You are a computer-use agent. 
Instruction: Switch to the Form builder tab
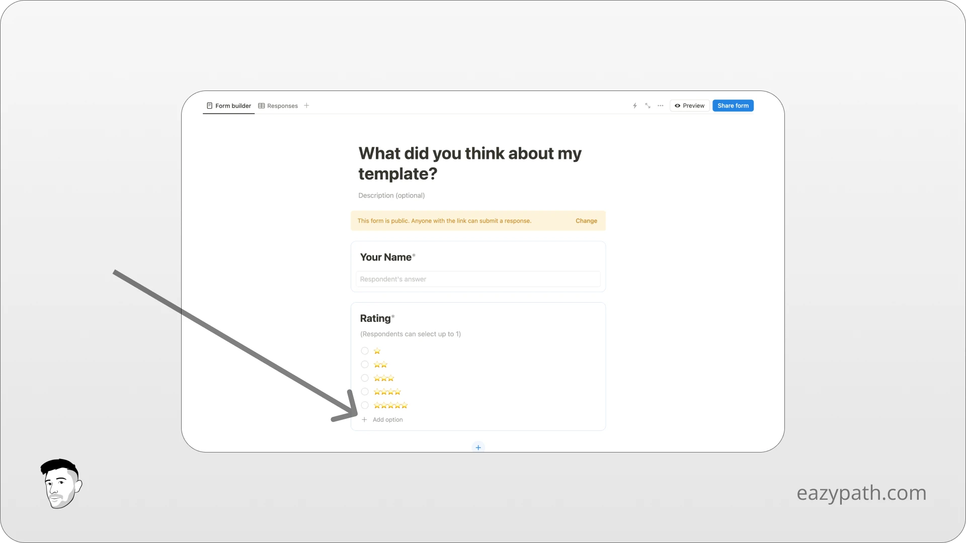(x=232, y=106)
